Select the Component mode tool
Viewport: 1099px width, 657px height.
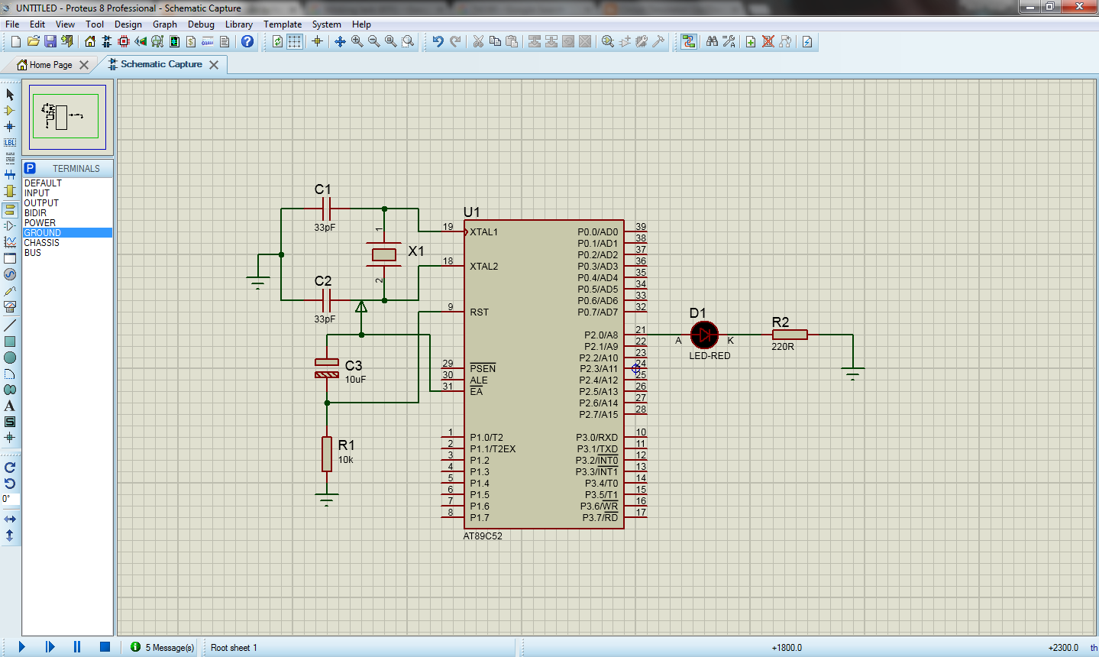tap(10, 111)
